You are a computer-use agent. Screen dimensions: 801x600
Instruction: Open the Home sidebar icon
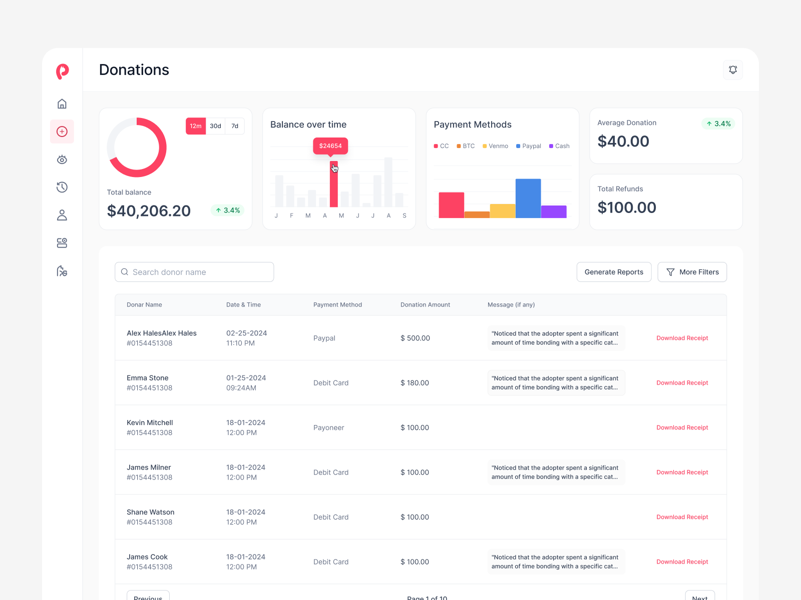click(62, 103)
